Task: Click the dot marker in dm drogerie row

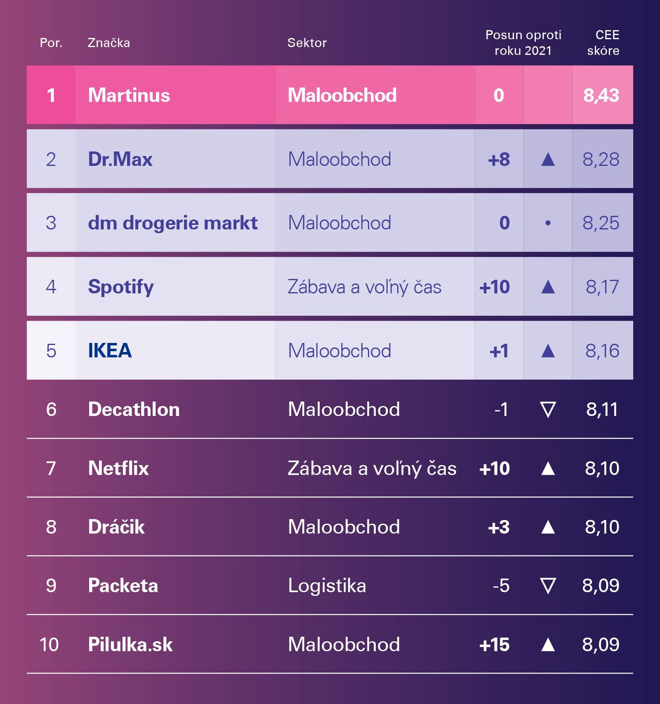Action: pyautogui.click(x=548, y=223)
